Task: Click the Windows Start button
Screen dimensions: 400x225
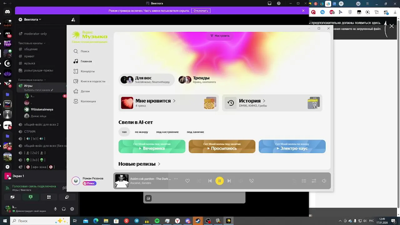Action: (x=5, y=221)
